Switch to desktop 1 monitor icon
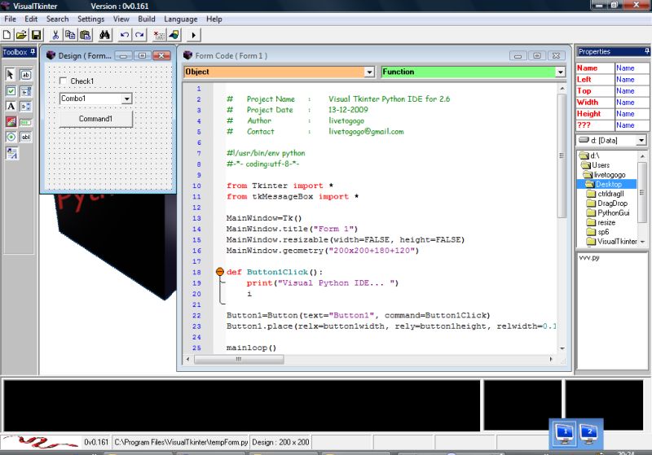This screenshot has width=652, height=455. click(565, 434)
